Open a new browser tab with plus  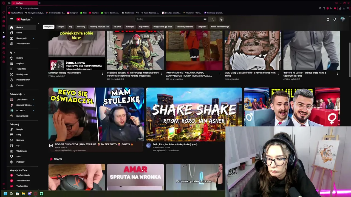[x=39, y=3]
